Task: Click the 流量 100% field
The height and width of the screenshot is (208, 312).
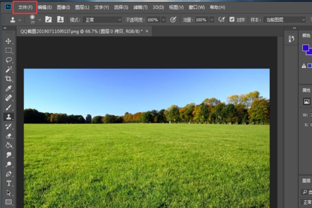Action: tap(202, 20)
